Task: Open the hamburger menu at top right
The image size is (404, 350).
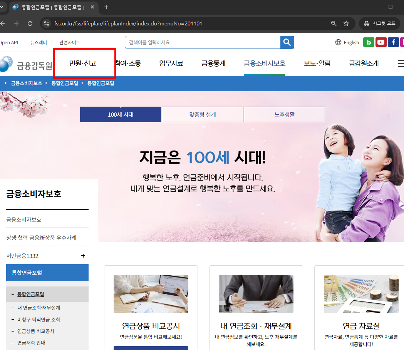Action: pyautogui.click(x=401, y=64)
